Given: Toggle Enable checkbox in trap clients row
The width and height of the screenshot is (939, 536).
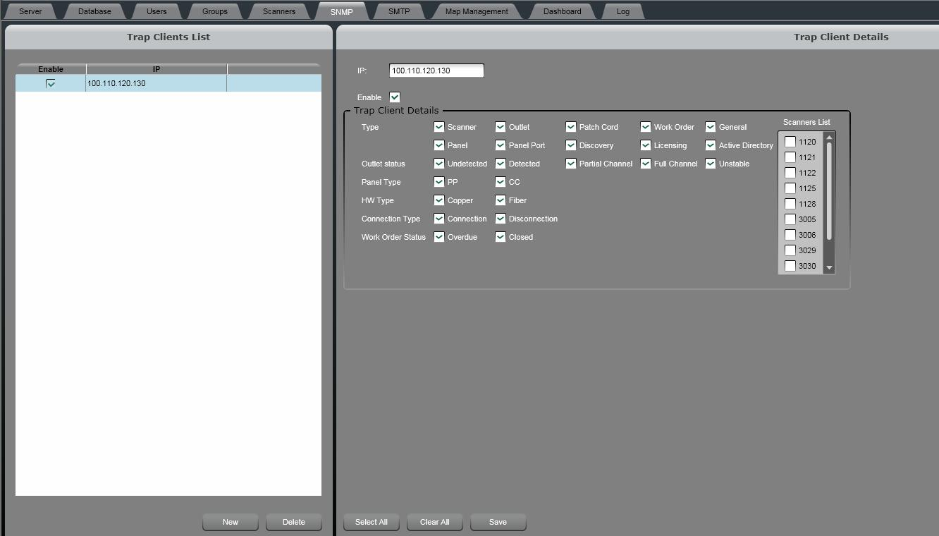Looking at the screenshot, I should coord(51,83).
